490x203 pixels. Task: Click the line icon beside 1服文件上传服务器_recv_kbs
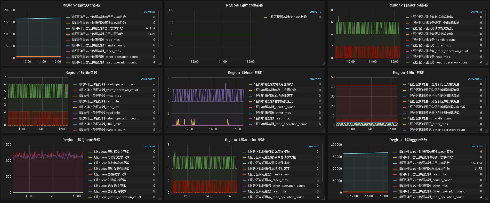(x=75, y=107)
